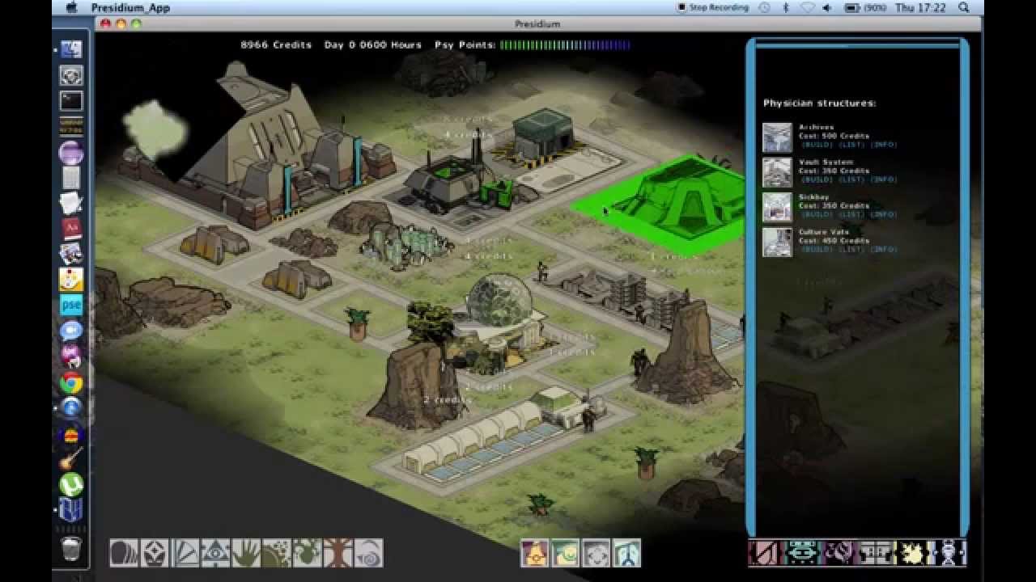Click the 'Culture Vats' structure name
Viewport: 1036px width, 582px height.
pyautogui.click(x=824, y=232)
